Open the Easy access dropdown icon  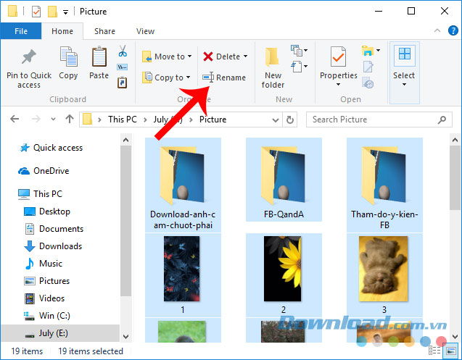click(x=299, y=67)
